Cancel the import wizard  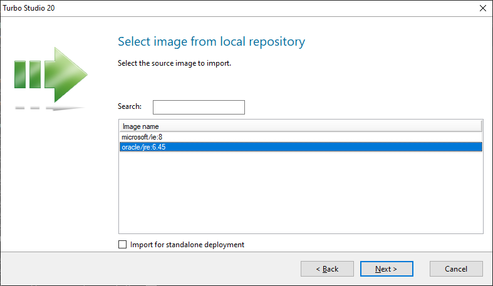tap(456, 269)
